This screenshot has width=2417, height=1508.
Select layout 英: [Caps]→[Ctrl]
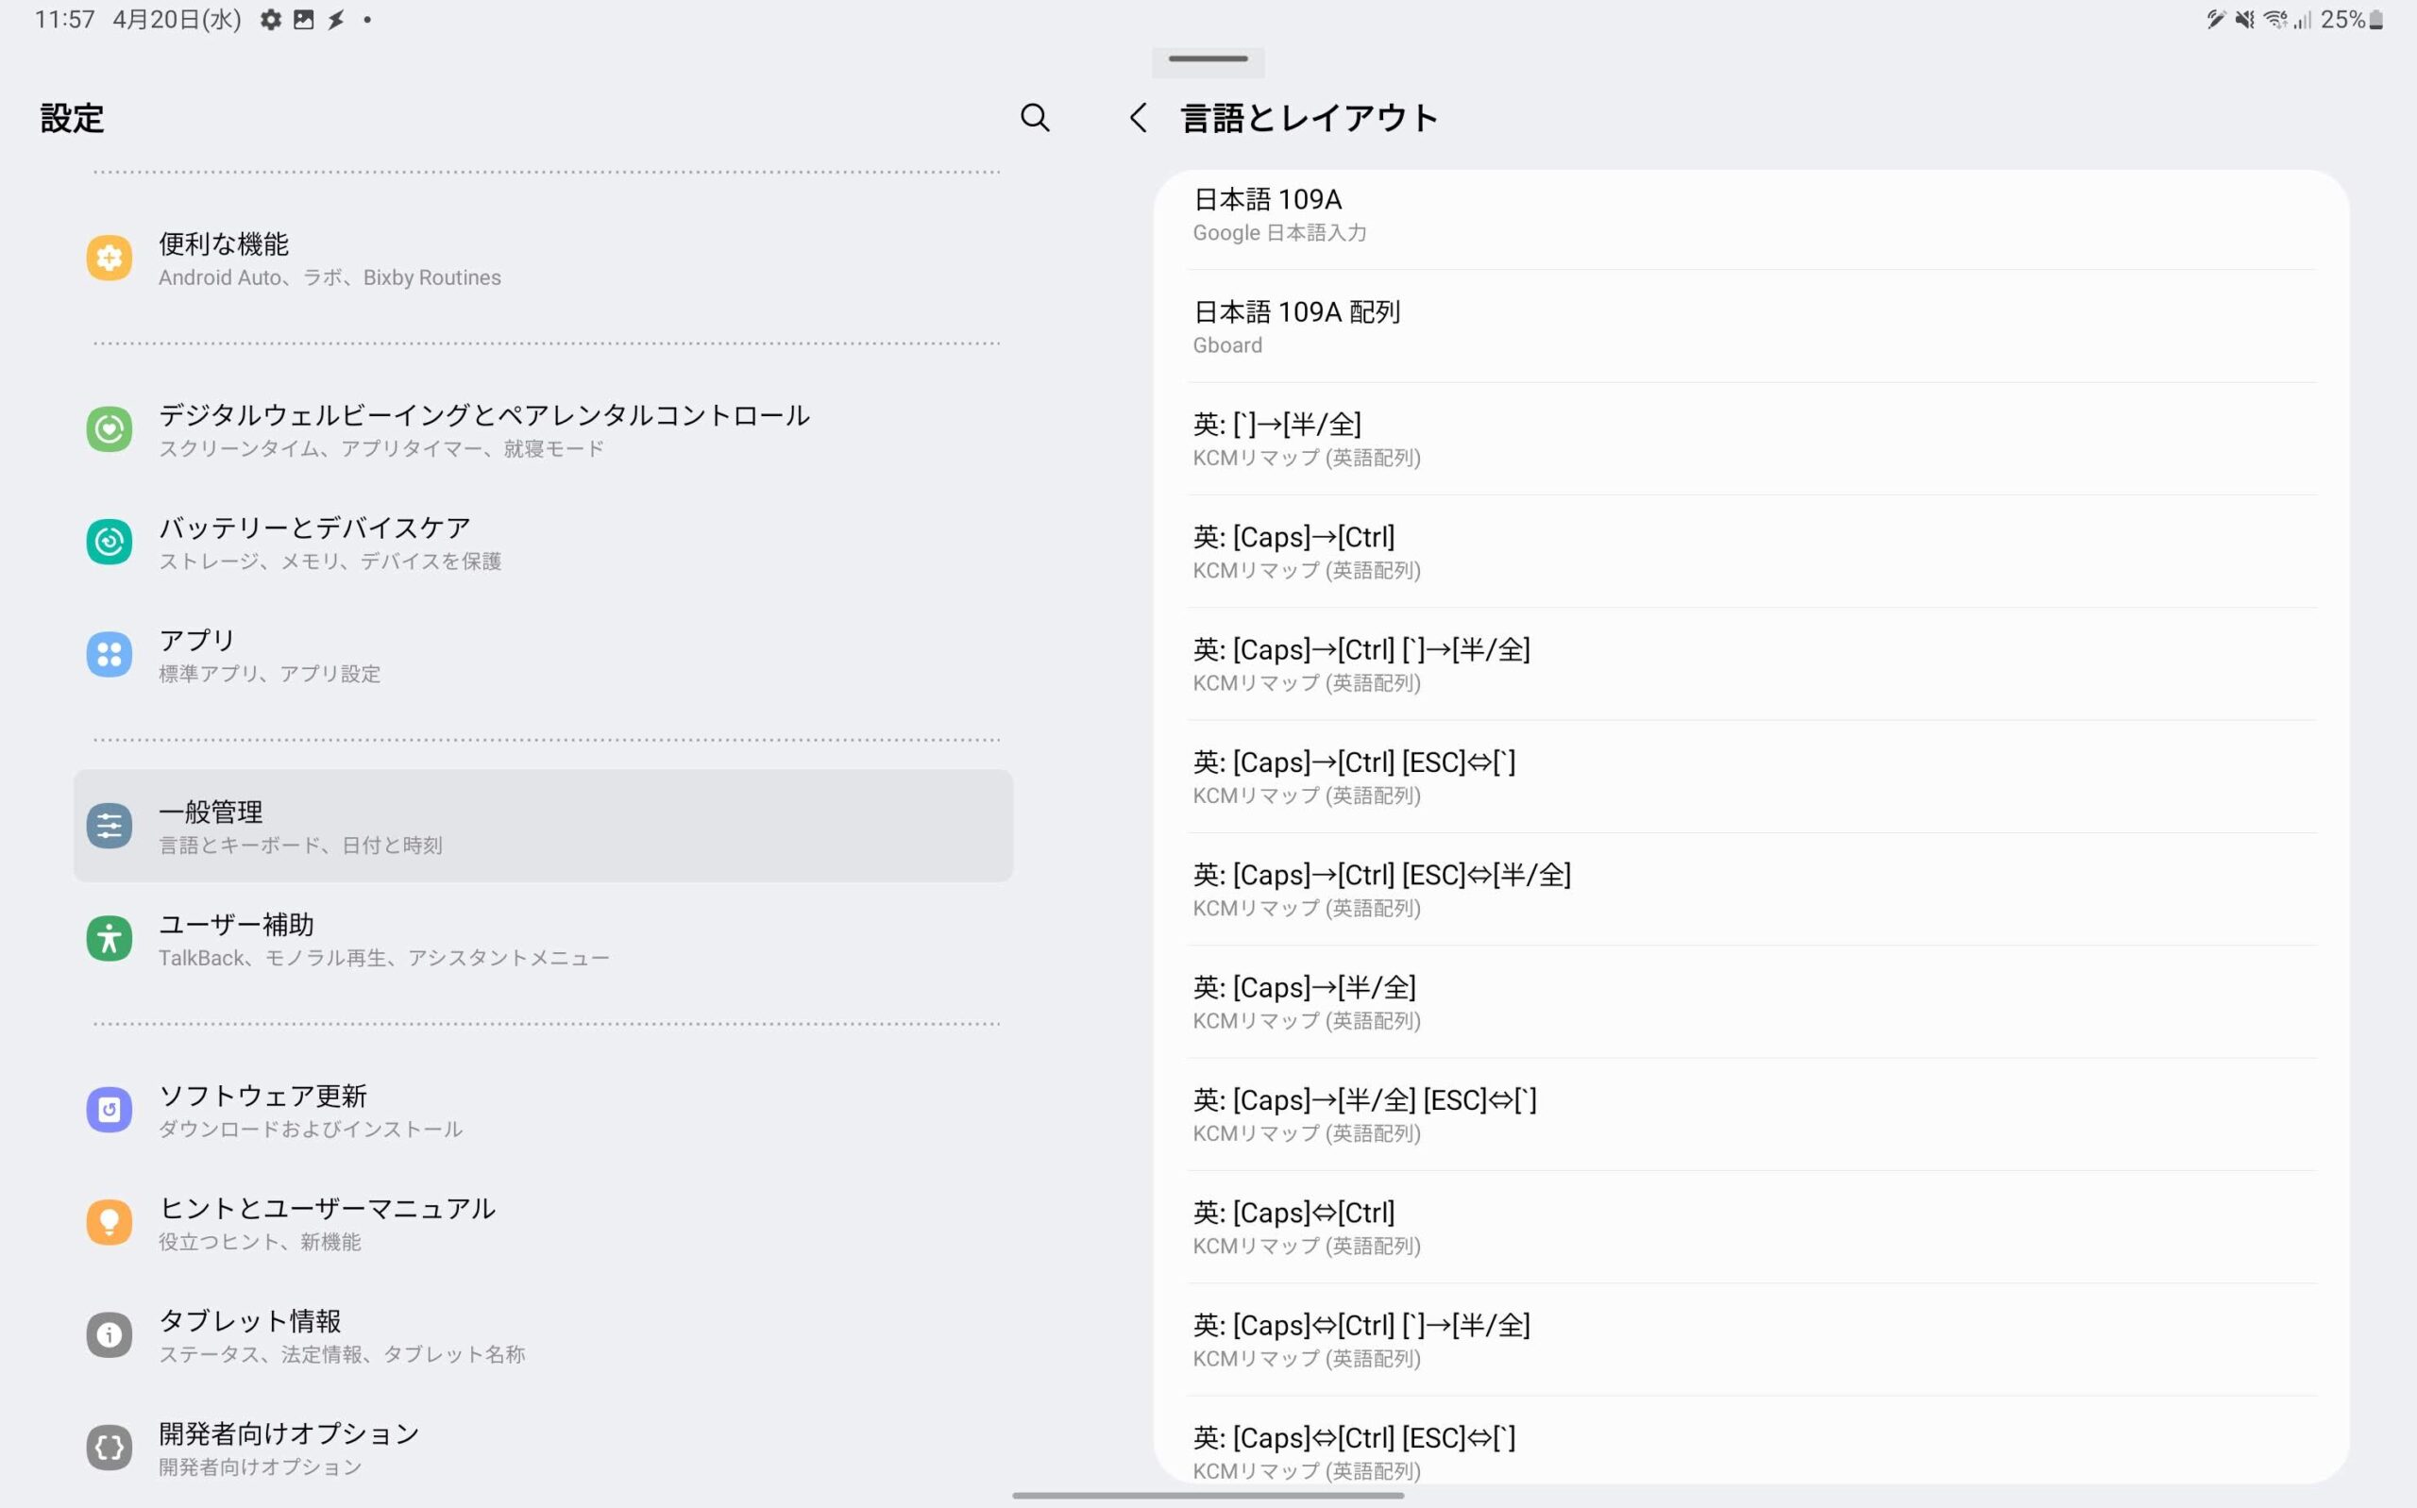pos(1750,553)
